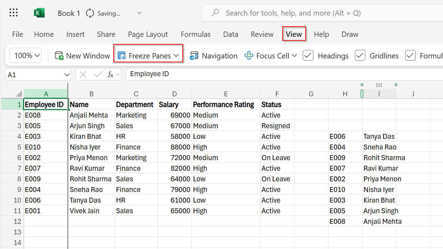Click the Insert Function fx icon
This screenshot has width=443, height=249.
[110, 74]
